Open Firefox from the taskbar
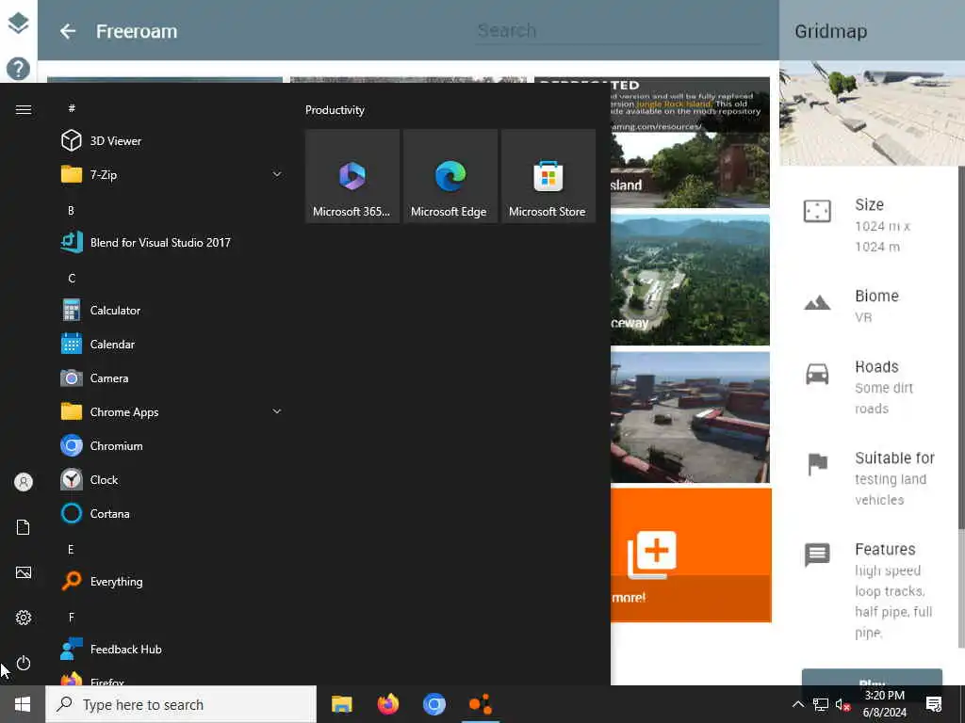Image resolution: width=965 pixels, height=723 pixels. tap(388, 704)
